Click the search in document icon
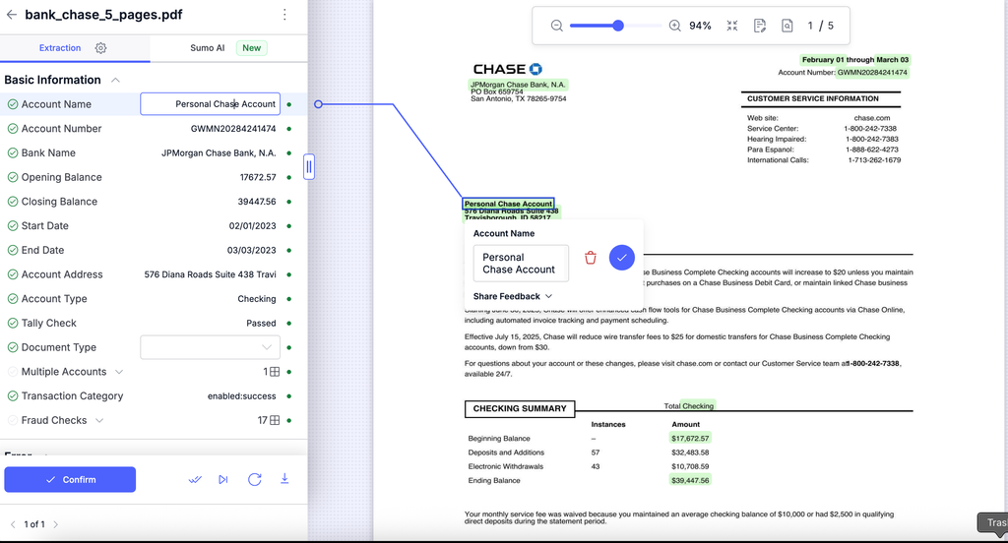1008x543 pixels. pyautogui.click(x=787, y=26)
